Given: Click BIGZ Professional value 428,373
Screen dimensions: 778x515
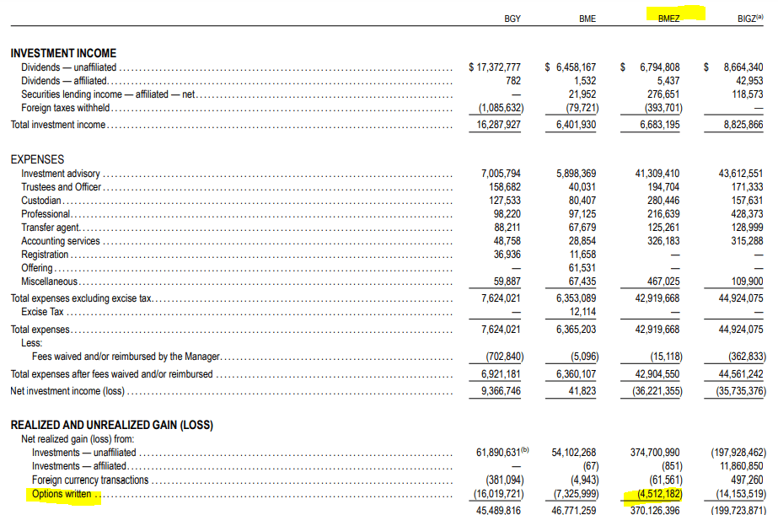Looking at the screenshot, I should (x=747, y=213).
